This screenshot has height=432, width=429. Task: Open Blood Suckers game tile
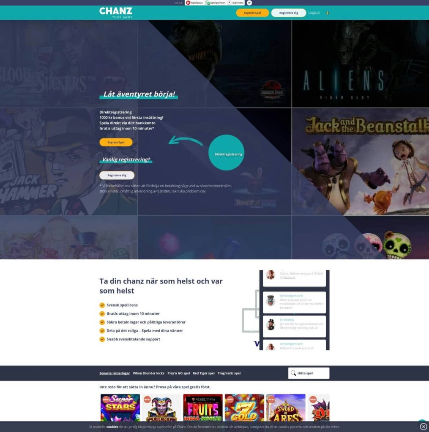(69, 64)
